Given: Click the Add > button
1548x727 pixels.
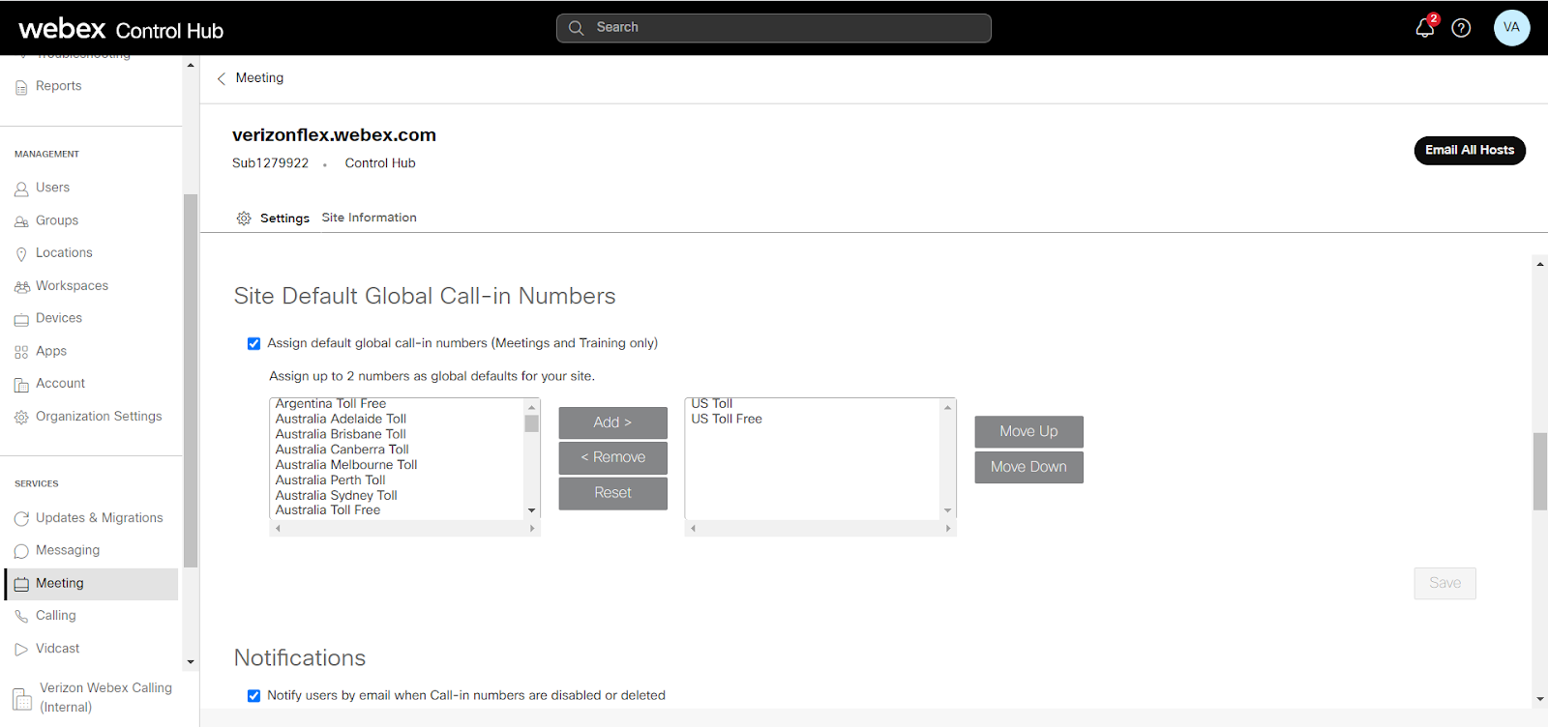Looking at the screenshot, I should coord(612,422).
